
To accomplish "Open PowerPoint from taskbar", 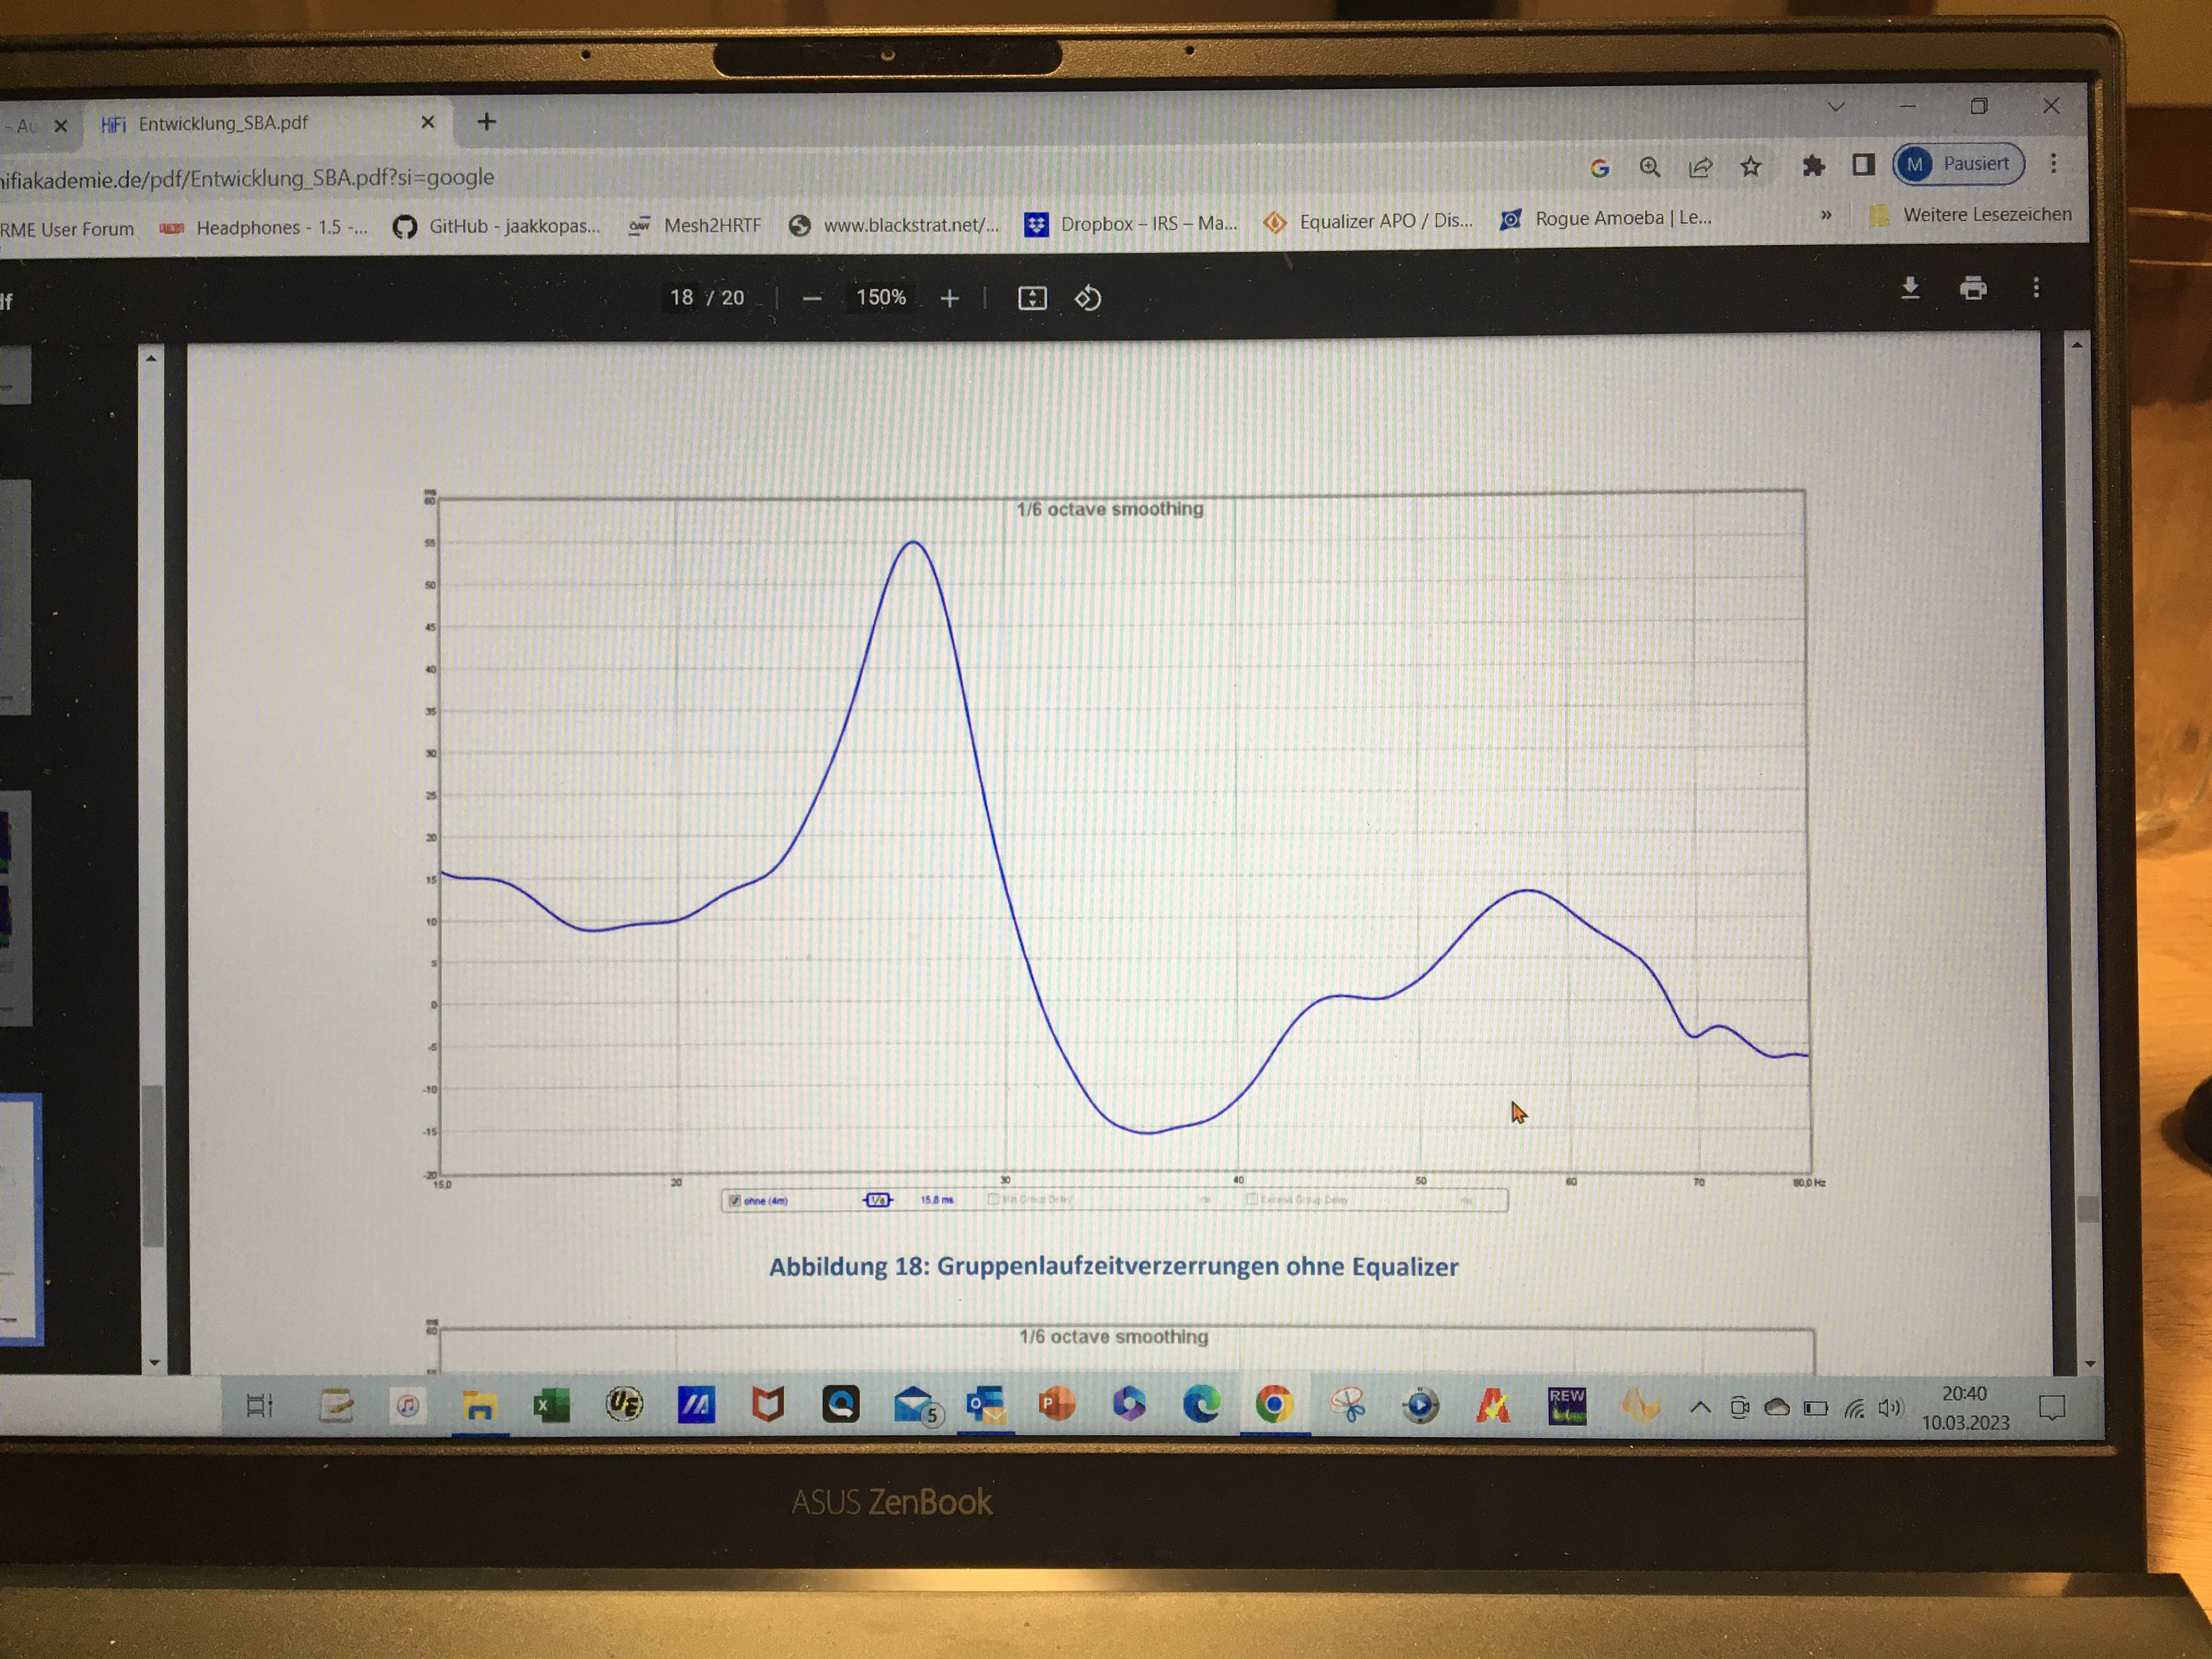I will [x=1057, y=1404].
